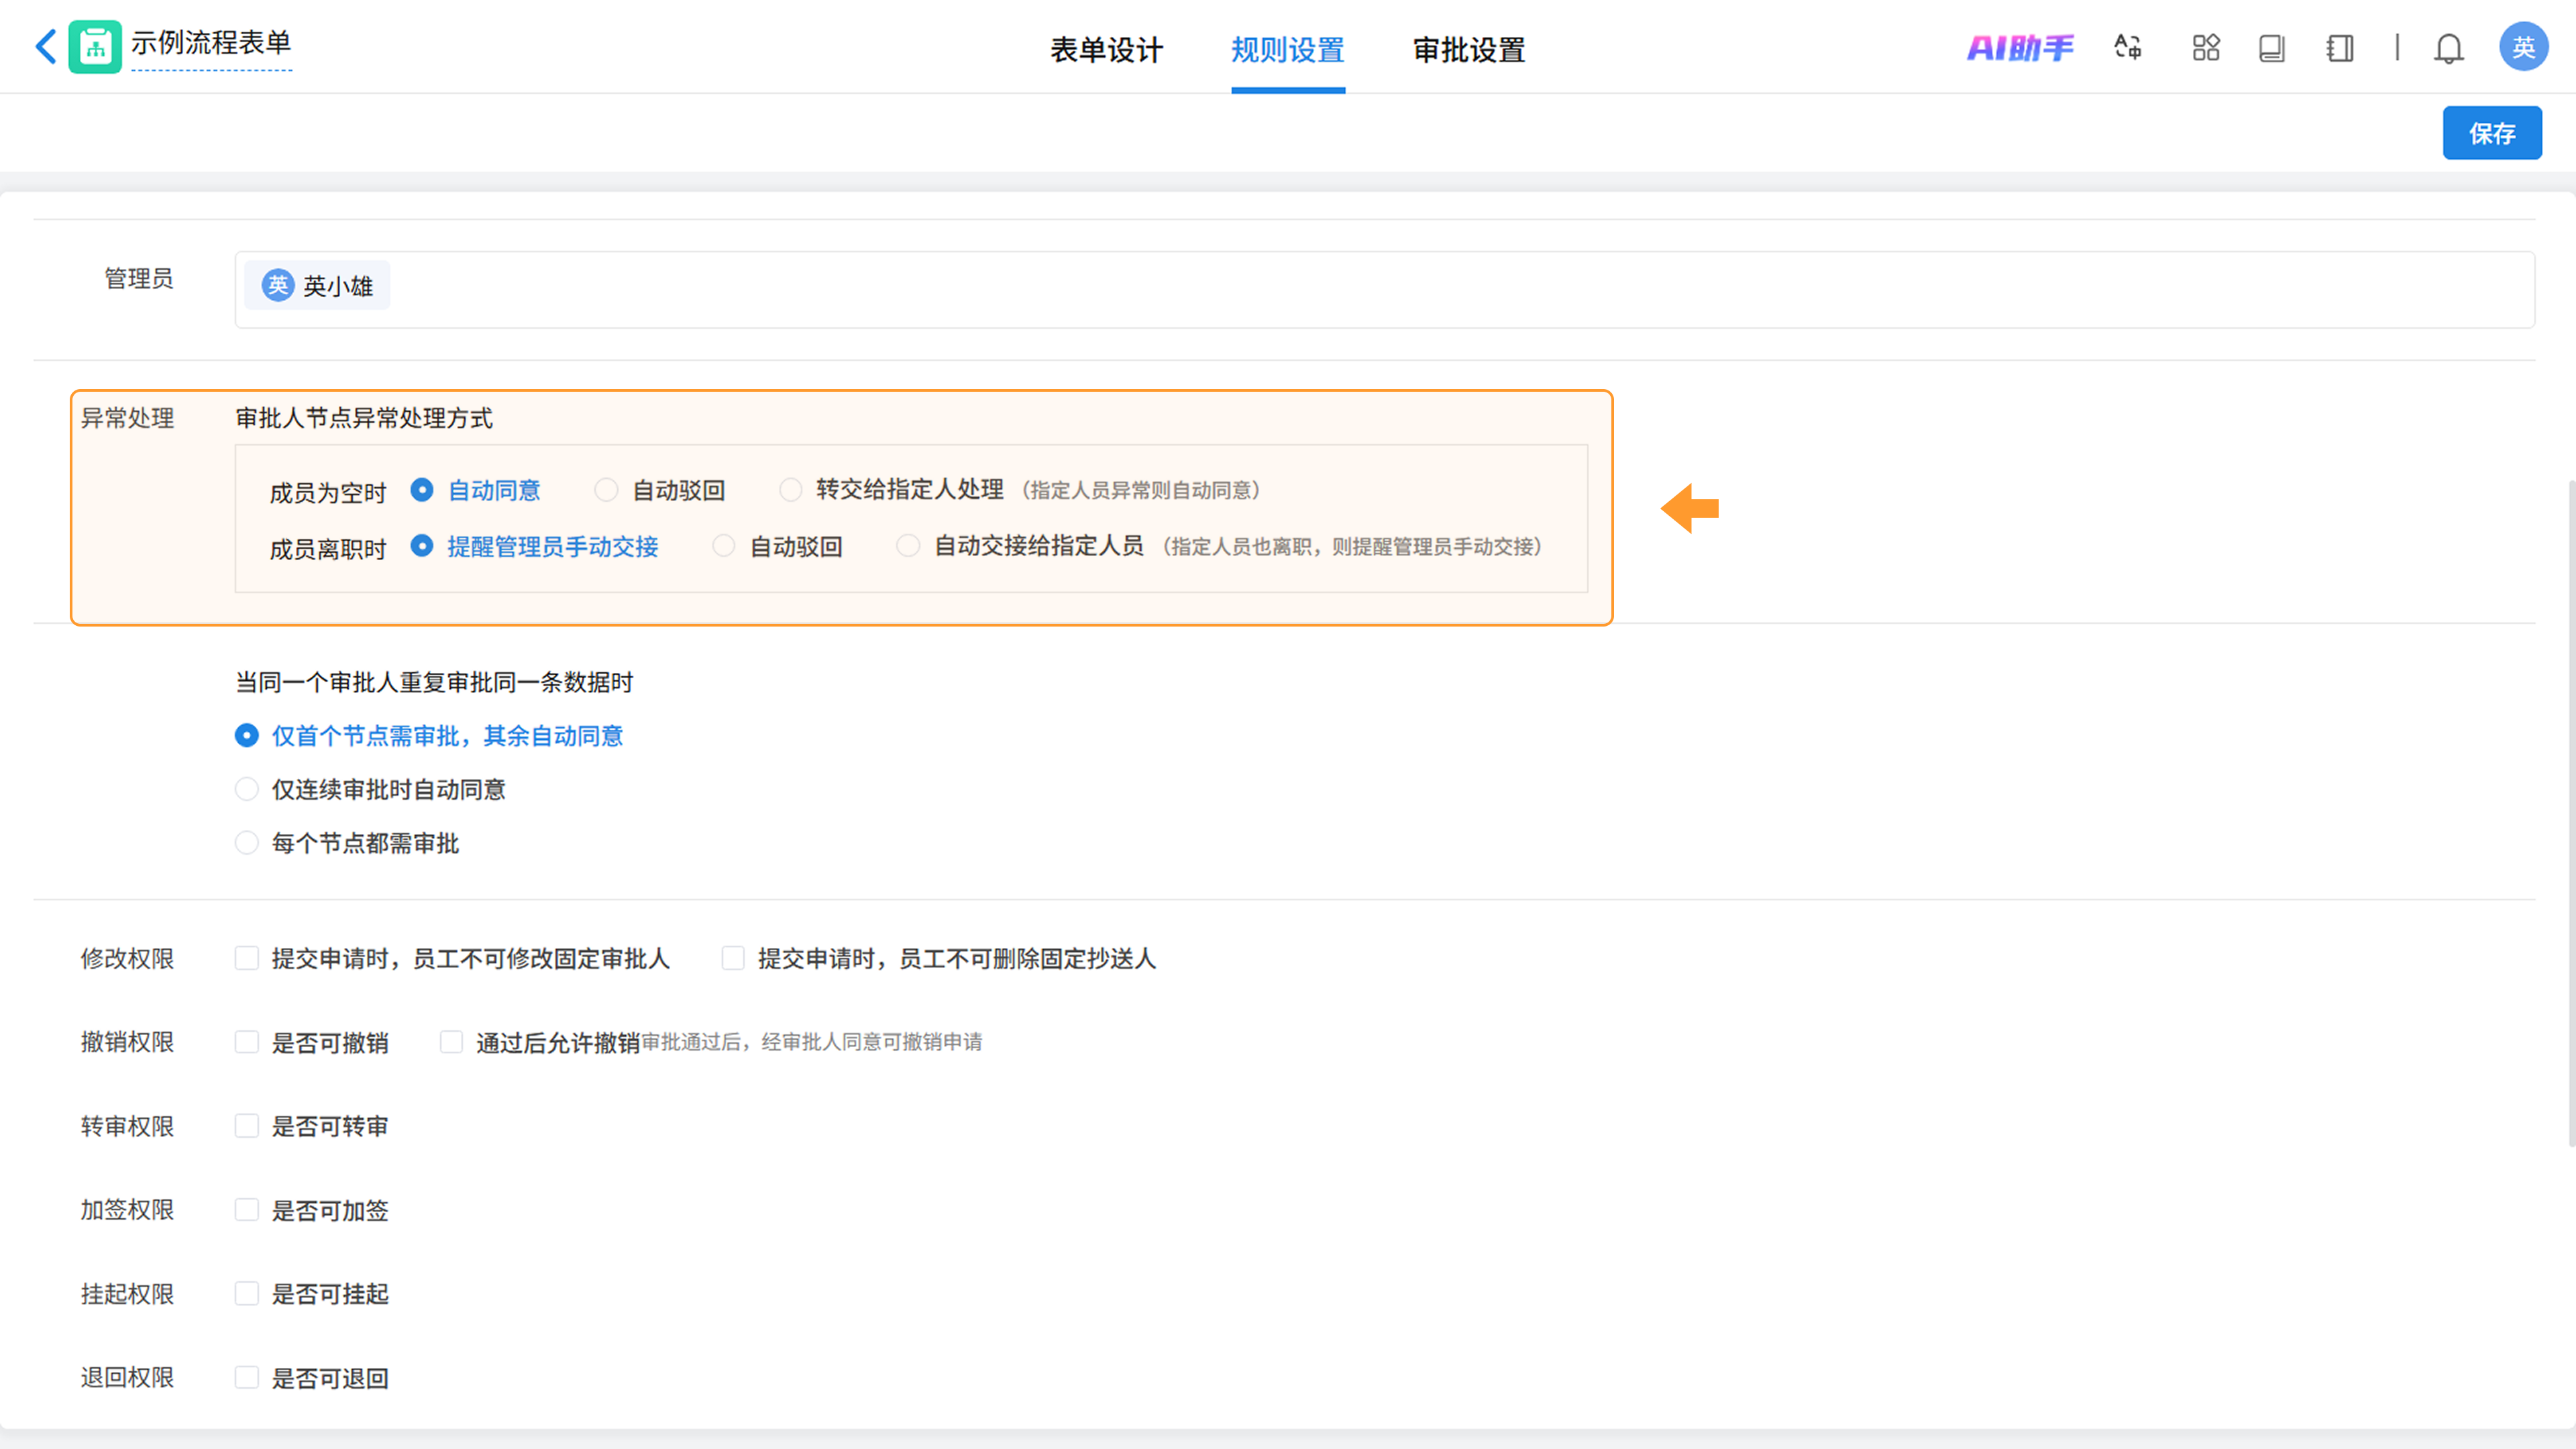Image resolution: width=2576 pixels, height=1449 pixels.
Task: Click the translate language icon
Action: coord(2127,47)
